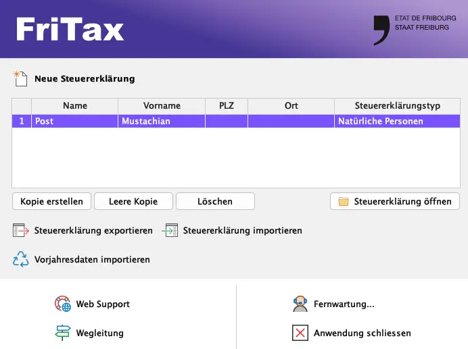Select Vorjahresdaten importieren text
Screen dimensions: 468x349
pos(92,260)
